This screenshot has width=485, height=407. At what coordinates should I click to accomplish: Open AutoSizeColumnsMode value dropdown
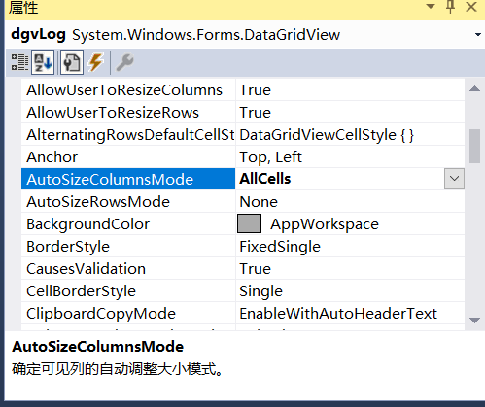tap(454, 179)
